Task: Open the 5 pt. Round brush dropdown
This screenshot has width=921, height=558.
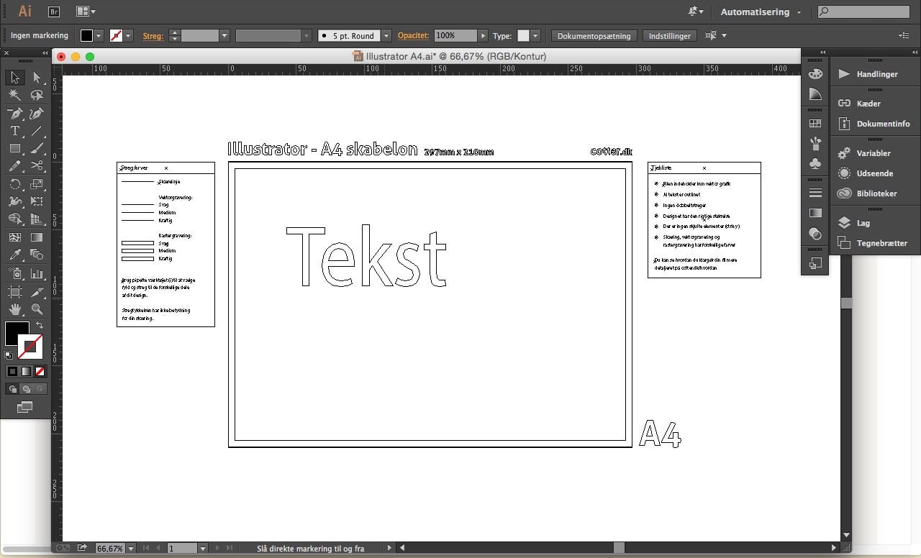Action: click(386, 35)
